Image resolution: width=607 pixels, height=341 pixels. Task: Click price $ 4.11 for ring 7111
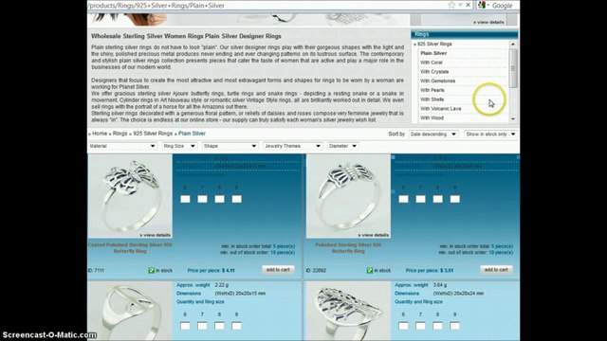(229, 271)
